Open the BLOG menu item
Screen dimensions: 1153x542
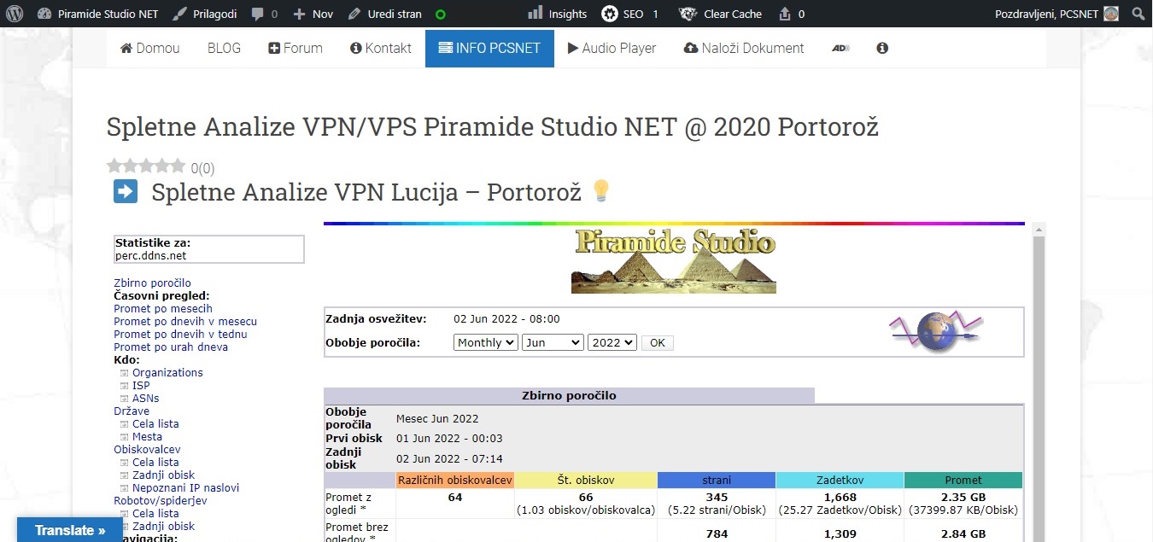pos(224,48)
